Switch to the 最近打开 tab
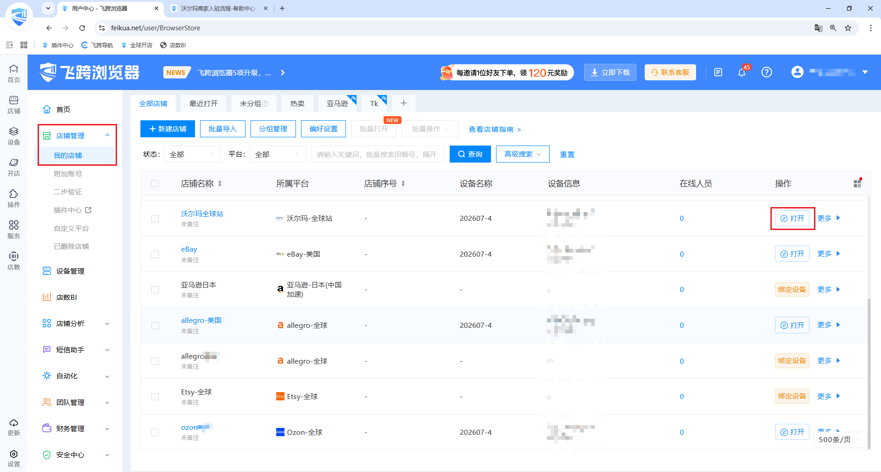This screenshot has width=881, height=472. click(x=204, y=104)
